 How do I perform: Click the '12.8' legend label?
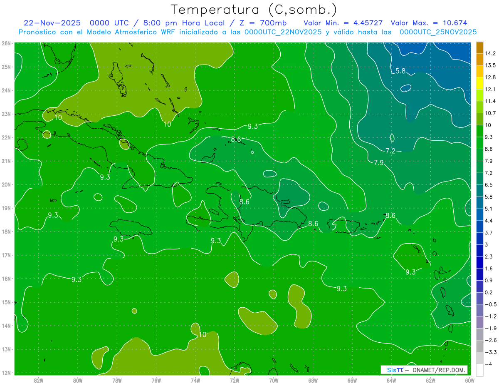pos(490,77)
